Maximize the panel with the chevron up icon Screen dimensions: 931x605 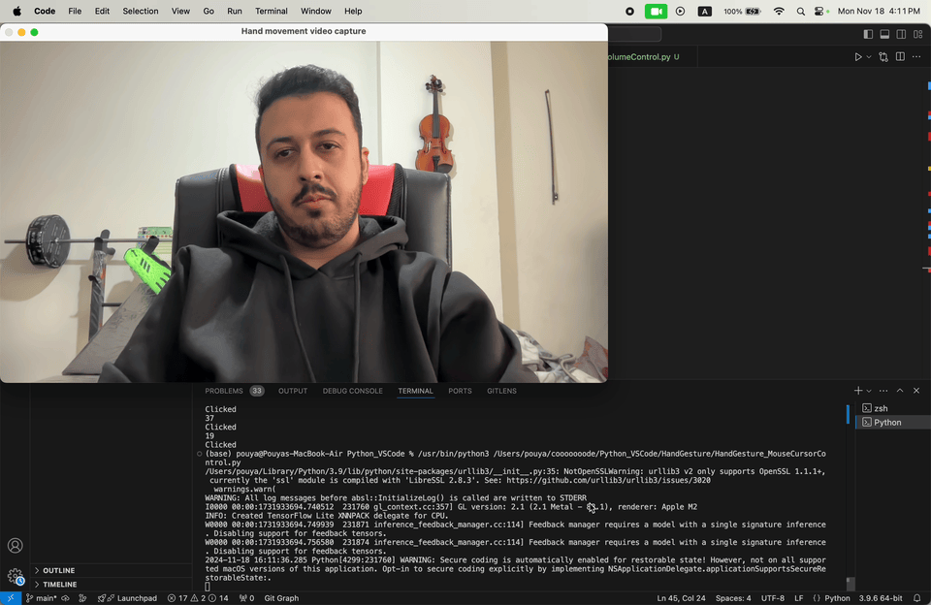pos(900,391)
